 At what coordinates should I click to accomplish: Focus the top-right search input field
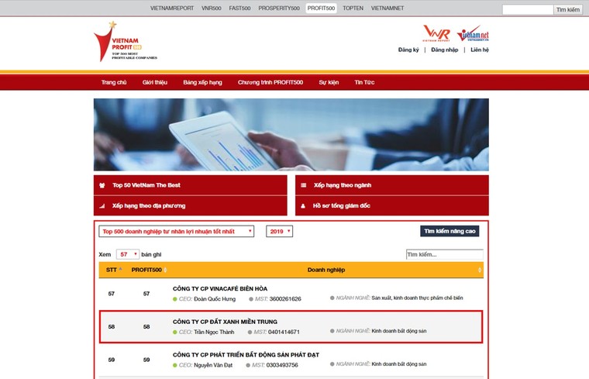pyautogui.click(x=528, y=10)
